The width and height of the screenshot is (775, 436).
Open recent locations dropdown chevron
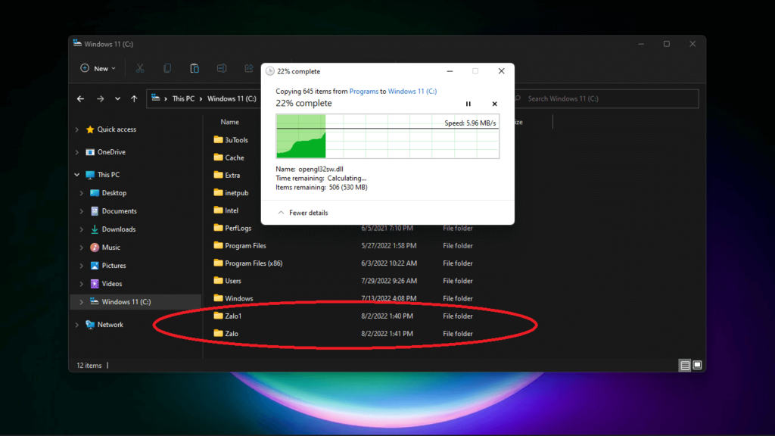pos(117,98)
